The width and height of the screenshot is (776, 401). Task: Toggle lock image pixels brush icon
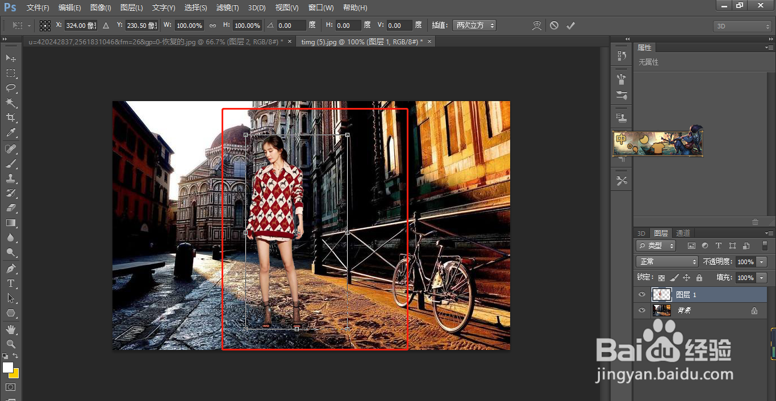pyautogui.click(x=674, y=278)
